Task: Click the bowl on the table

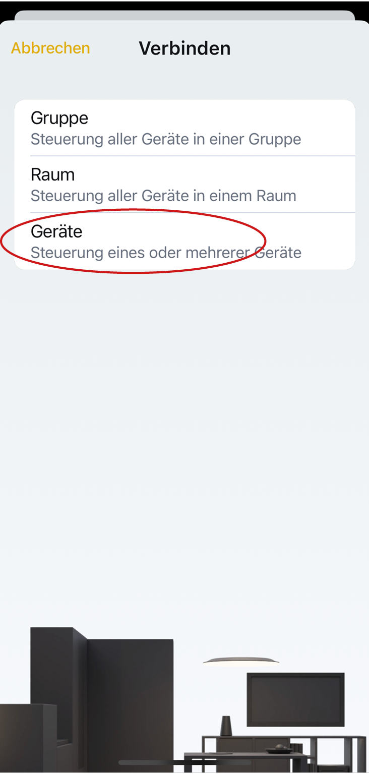Action: pos(279,749)
